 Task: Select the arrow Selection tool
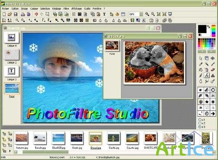201,58
